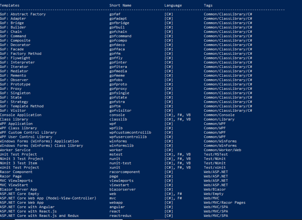Click the 'goffly' short name
This screenshot has width=302, height=220.
[116, 58]
